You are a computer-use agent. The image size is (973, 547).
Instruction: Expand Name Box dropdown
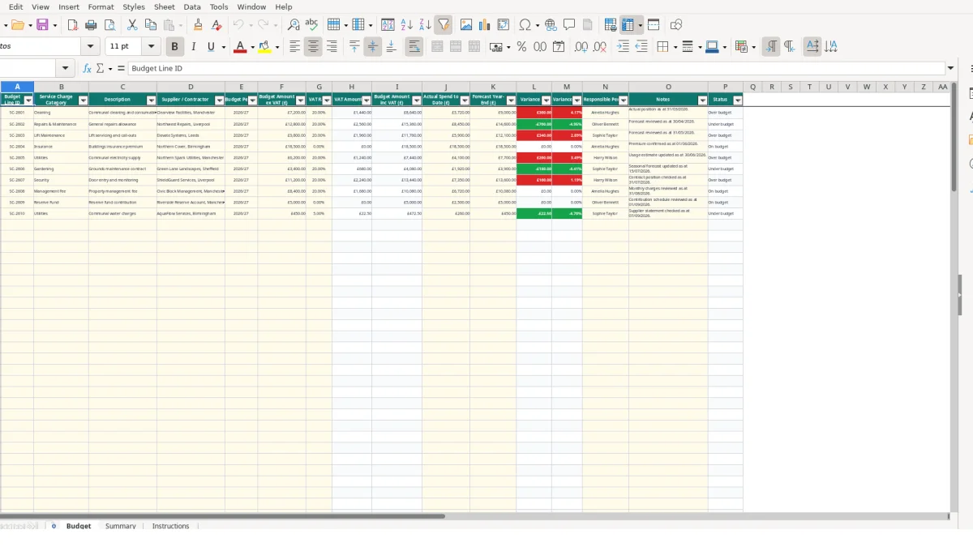pyautogui.click(x=66, y=69)
